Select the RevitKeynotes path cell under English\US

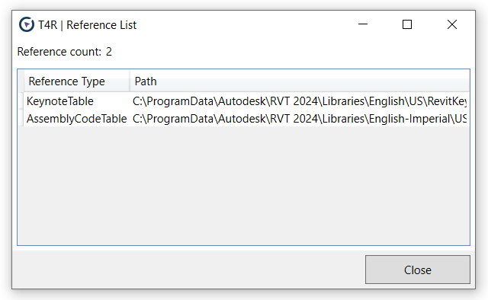click(300, 101)
